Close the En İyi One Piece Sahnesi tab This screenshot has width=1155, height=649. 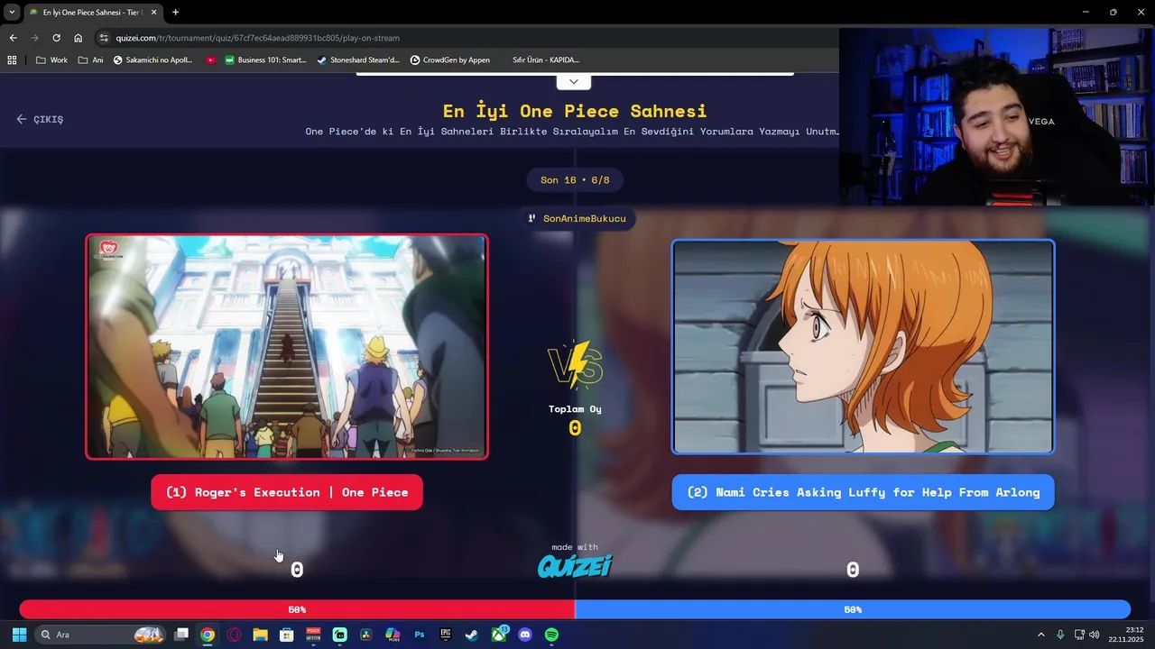154,13
